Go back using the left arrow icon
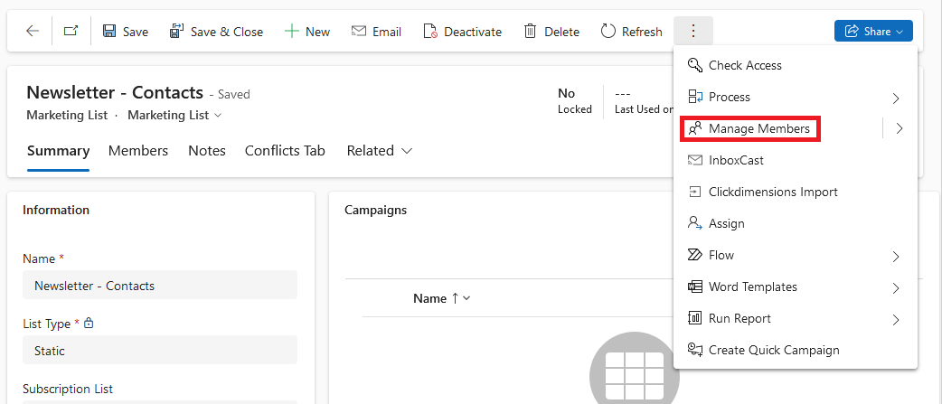942x404 pixels. click(x=33, y=32)
